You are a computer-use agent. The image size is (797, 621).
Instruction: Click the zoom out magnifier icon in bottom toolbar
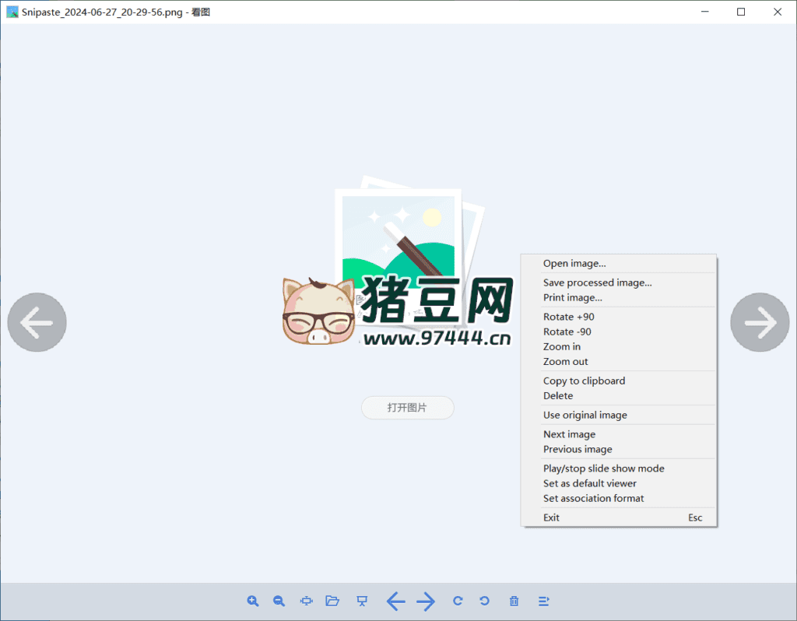click(x=279, y=601)
